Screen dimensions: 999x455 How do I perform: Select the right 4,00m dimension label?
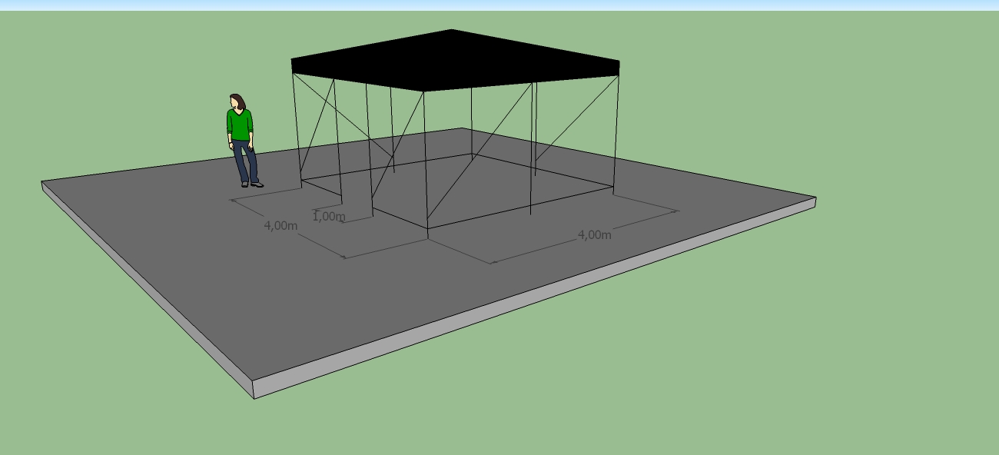point(595,235)
